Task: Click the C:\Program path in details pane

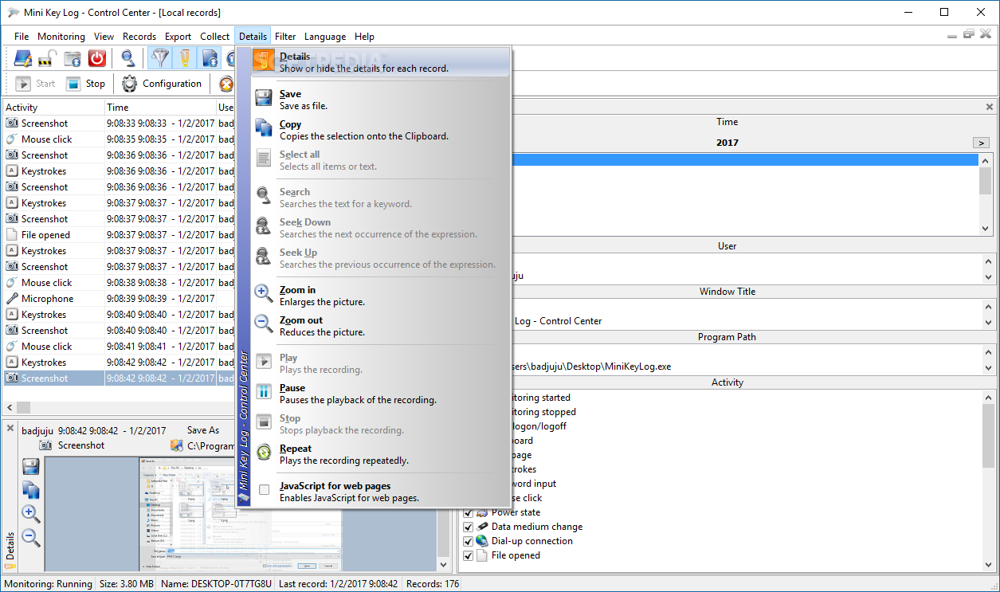Action: 210,446
